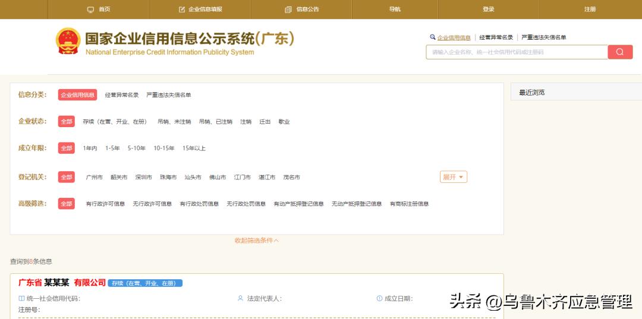Select red 企业信用信息 filter in 信息分类
This screenshot has width=642, height=319.
[x=77, y=95]
